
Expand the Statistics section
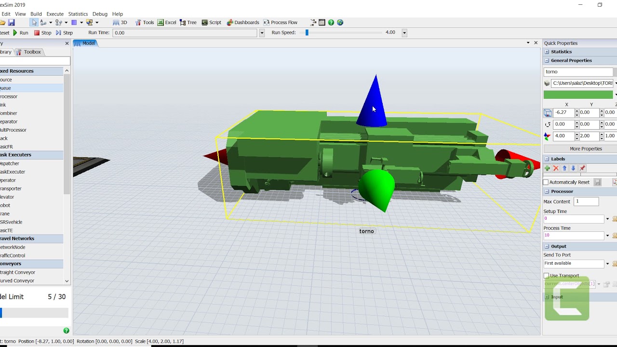coord(547,52)
